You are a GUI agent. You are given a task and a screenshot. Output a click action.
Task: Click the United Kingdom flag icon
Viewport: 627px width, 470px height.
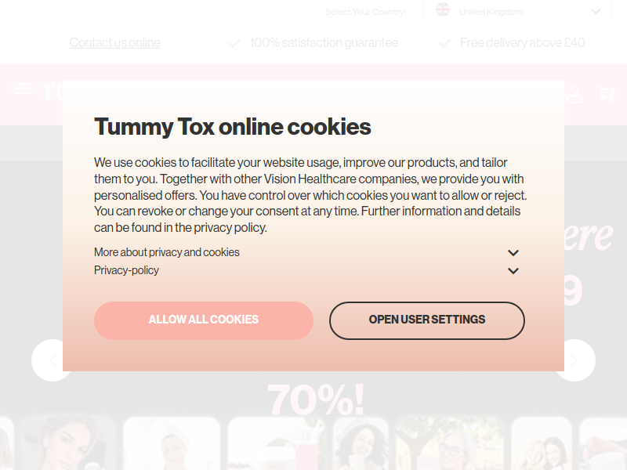coord(443,9)
